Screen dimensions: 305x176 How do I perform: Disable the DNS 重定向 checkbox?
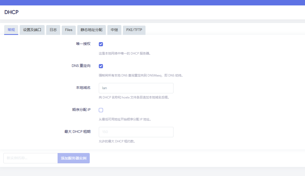pos(101,66)
